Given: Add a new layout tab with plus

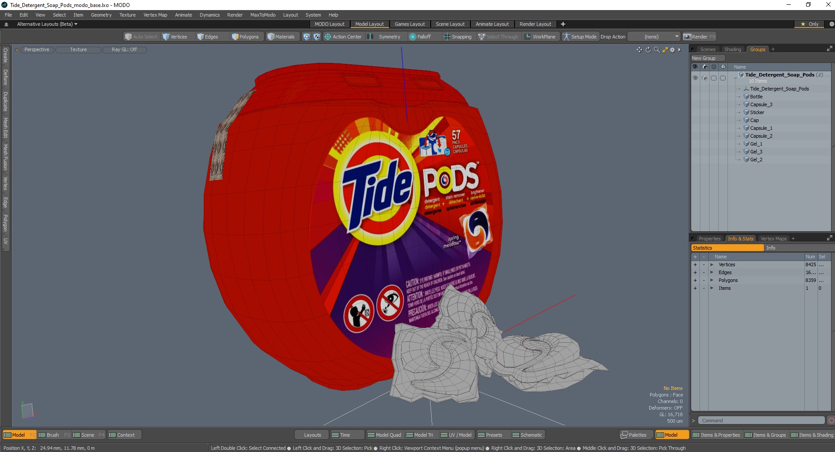Looking at the screenshot, I should click(x=563, y=24).
